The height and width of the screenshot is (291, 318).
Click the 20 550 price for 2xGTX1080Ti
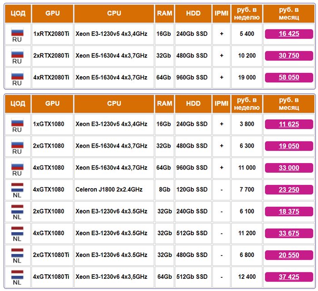click(x=289, y=255)
